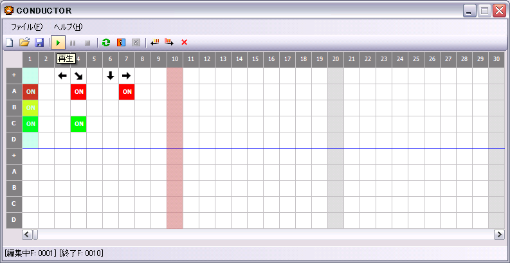The height and width of the screenshot is (263, 510).
Task: Open the ファイル(F) menu
Action: (26, 26)
